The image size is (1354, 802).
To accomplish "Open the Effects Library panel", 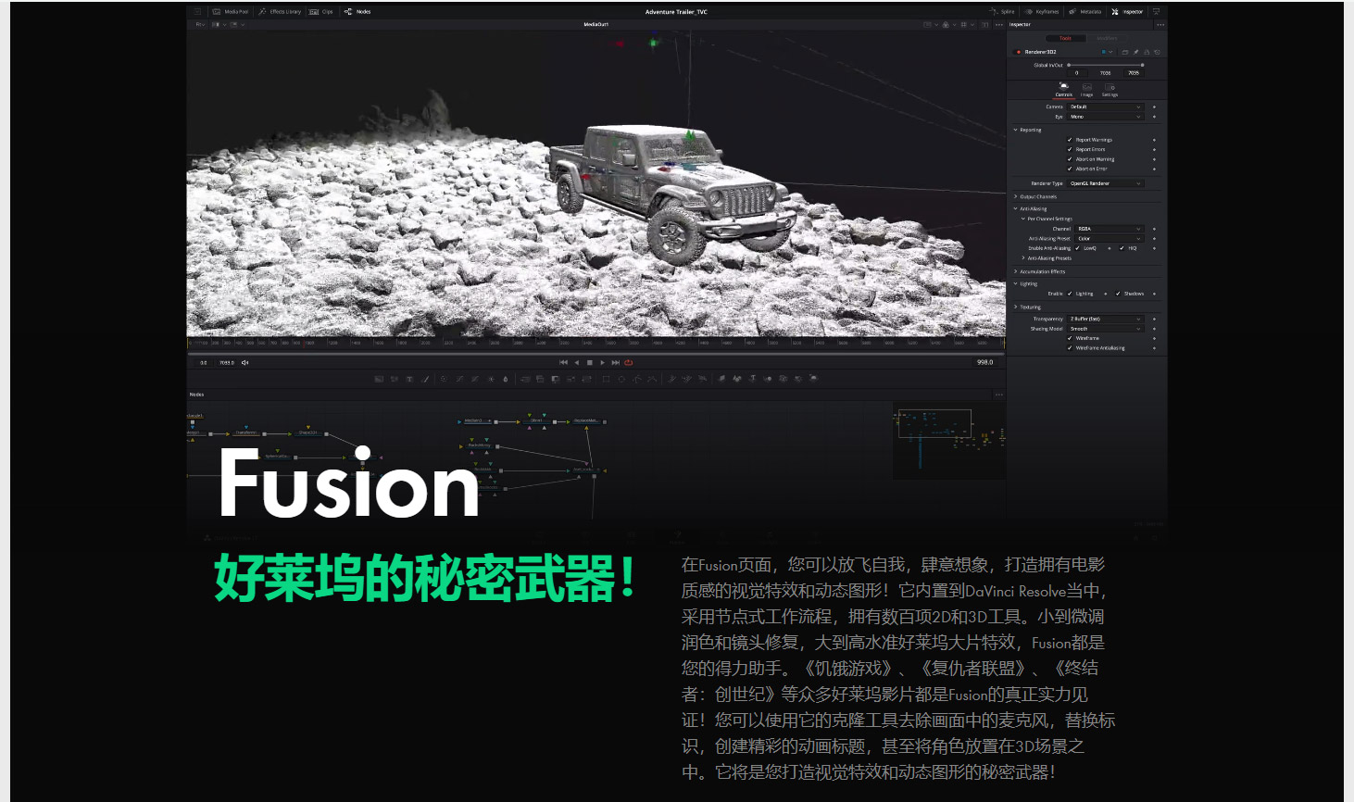I will (x=280, y=12).
